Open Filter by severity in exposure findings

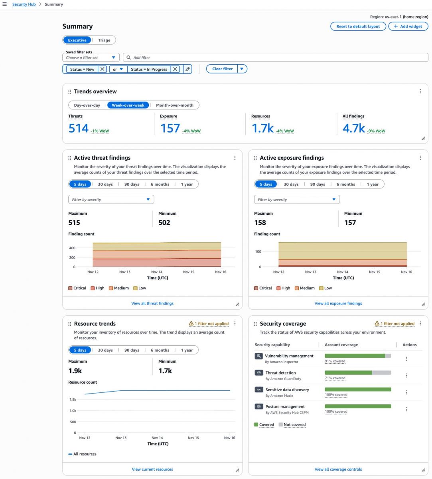pos(297,200)
